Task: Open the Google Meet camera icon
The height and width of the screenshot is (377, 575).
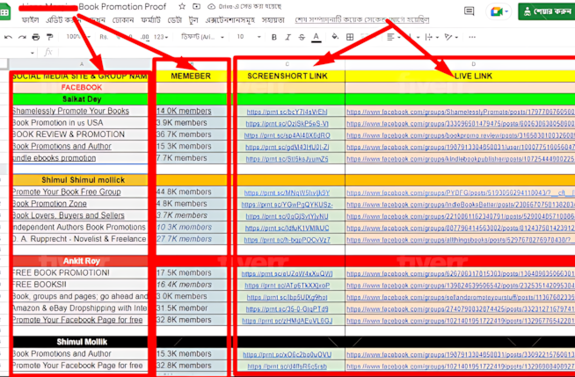Action: (x=495, y=11)
